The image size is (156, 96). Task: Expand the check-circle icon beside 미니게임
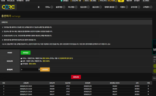tap(76, 7)
